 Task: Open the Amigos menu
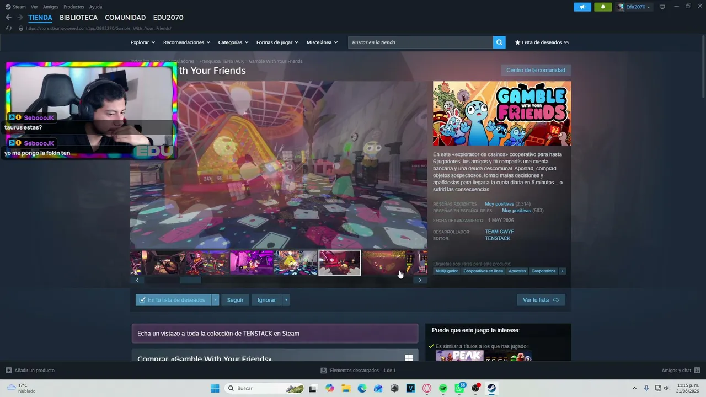point(51,7)
